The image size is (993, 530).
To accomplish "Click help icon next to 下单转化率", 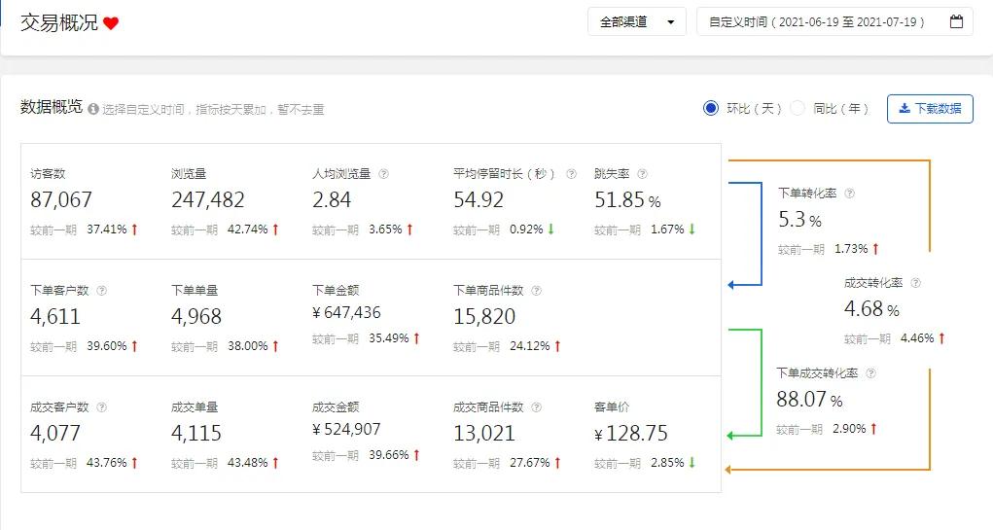I will point(850,194).
